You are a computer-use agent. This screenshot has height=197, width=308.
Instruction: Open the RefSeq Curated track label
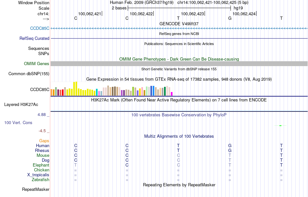[34, 38]
